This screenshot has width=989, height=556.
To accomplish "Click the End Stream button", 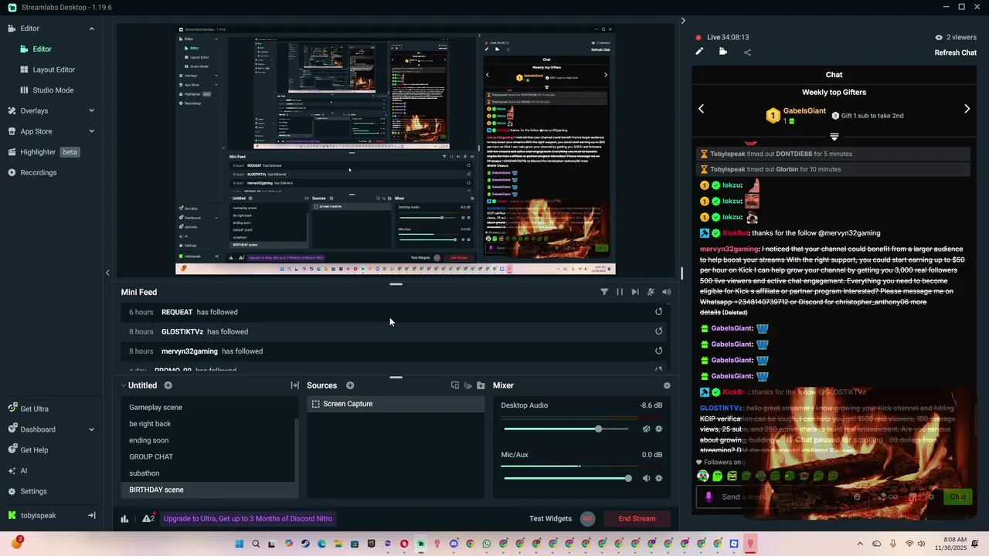I will click(x=637, y=519).
